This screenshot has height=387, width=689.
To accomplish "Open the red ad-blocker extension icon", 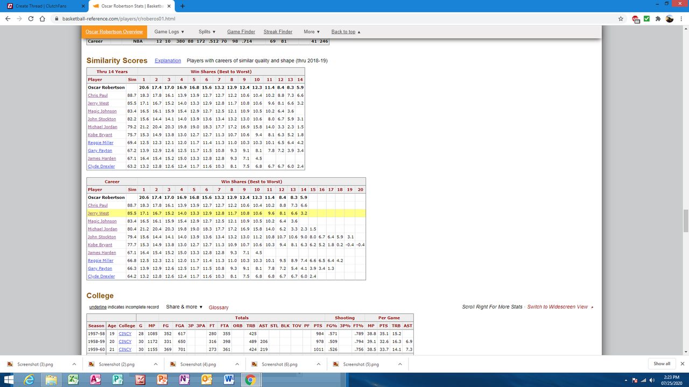I will (x=636, y=18).
